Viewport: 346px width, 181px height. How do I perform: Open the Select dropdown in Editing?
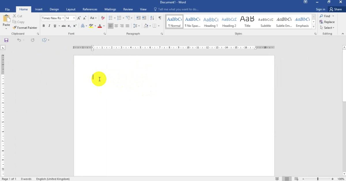click(x=327, y=28)
